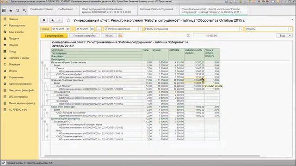Close the Системы оплаты сотрудников tab

pos(177,8)
